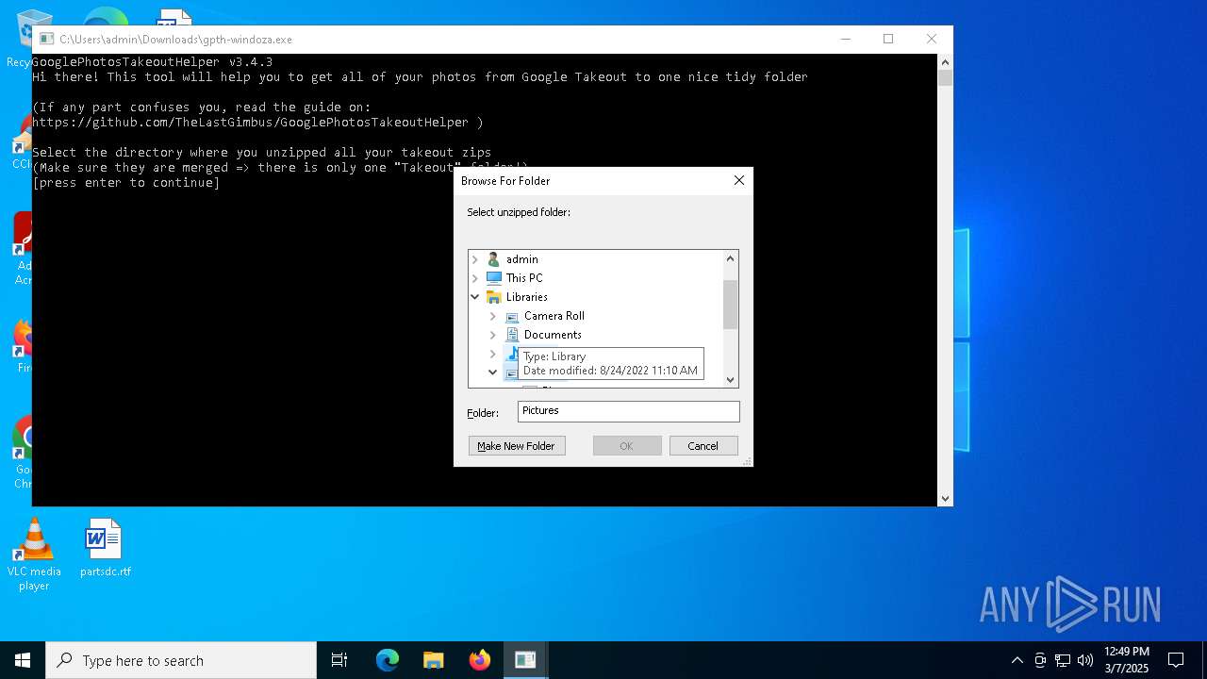1207x679 pixels.
Task: Open the network status tray icon
Action: click(1063, 660)
